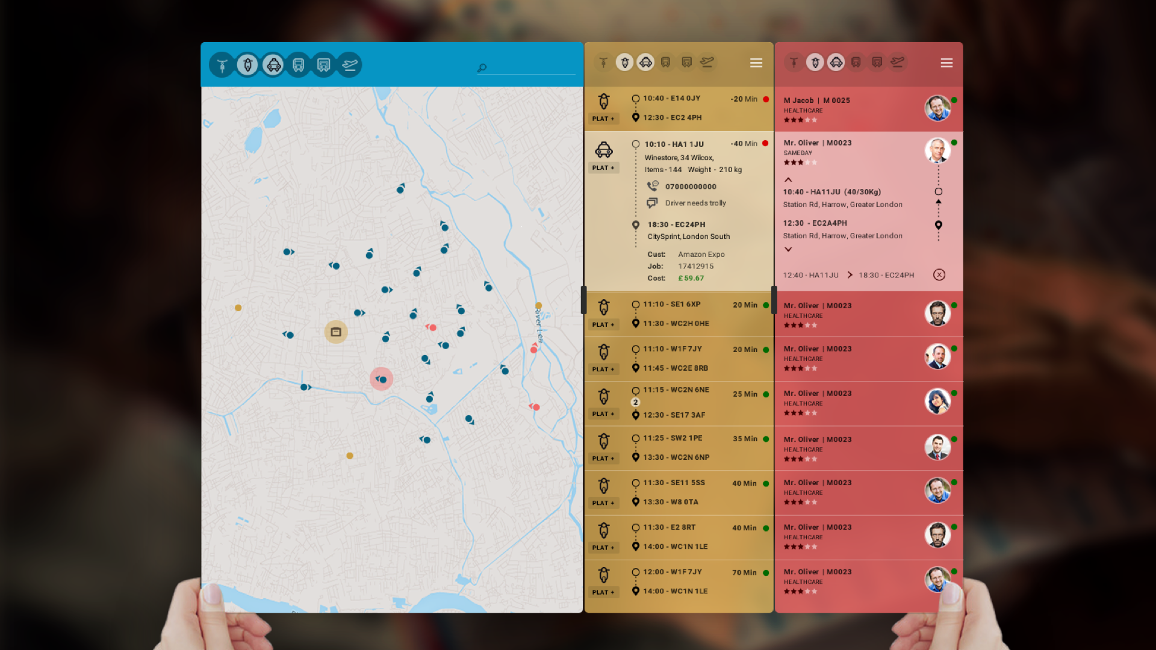Open the hamburger menu in the gold jobs panel
Viewport: 1156px width, 650px height.
756,63
